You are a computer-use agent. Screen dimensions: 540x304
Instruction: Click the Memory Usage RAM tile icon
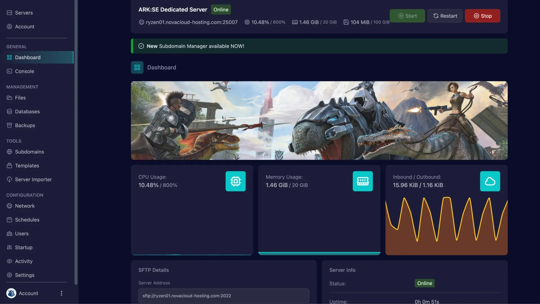click(363, 181)
